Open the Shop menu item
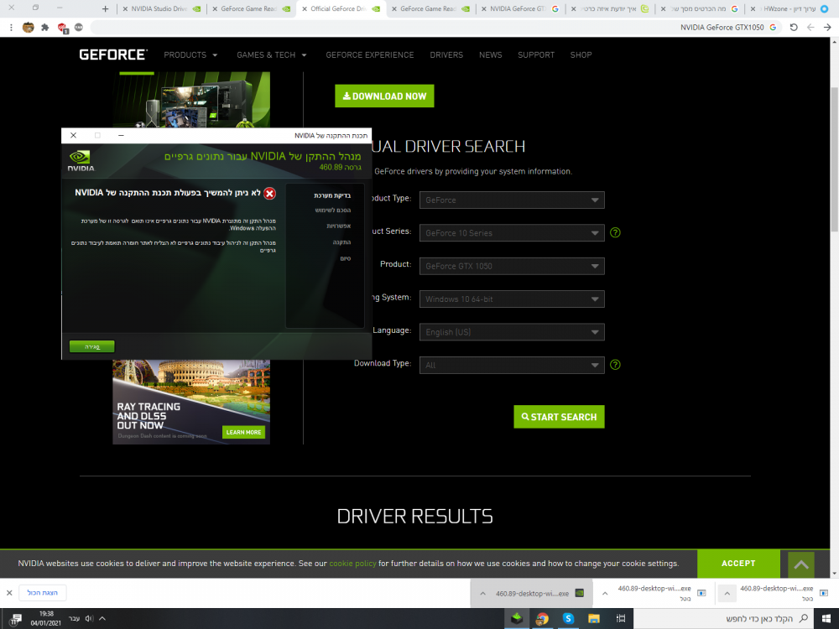Viewport: 839px width, 629px height. tap(581, 55)
